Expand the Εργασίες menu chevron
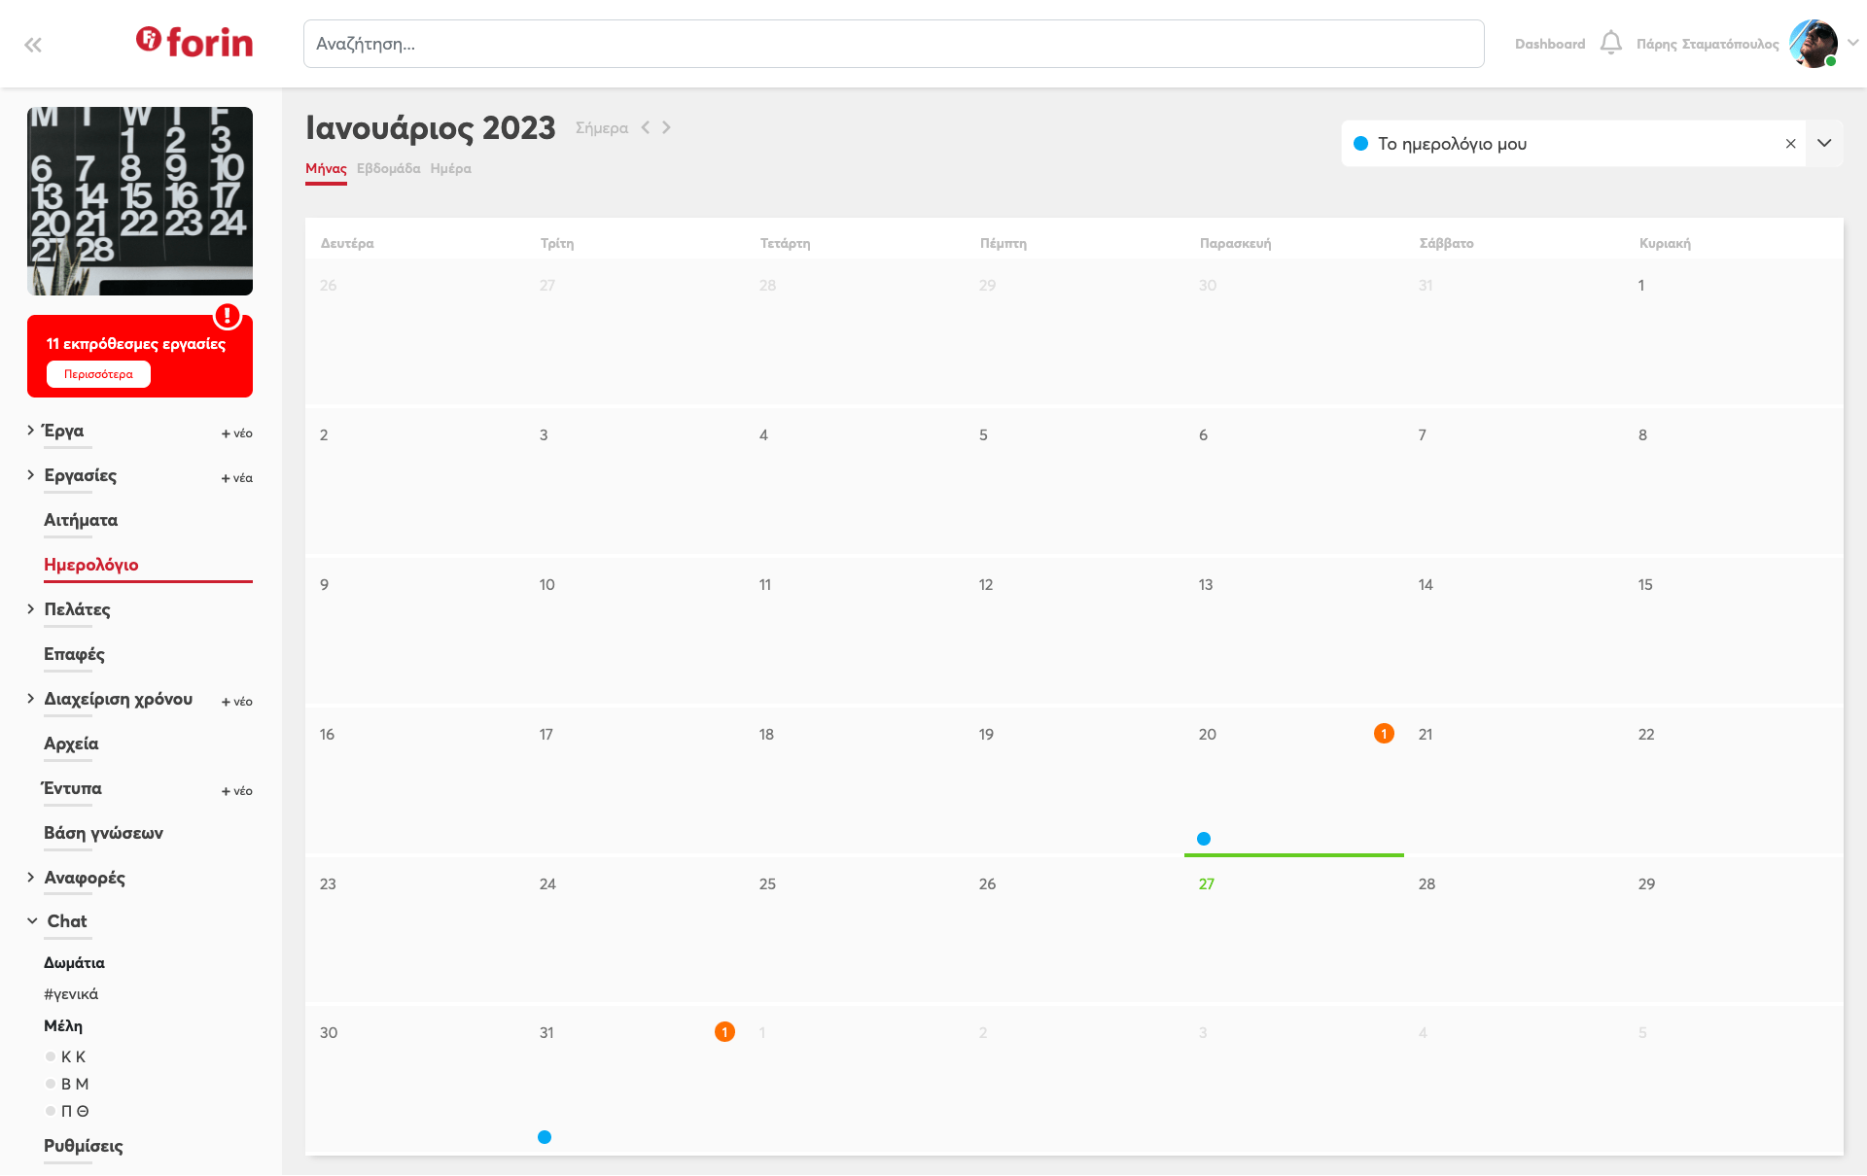The image size is (1867, 1176). [x=31, y=474]
